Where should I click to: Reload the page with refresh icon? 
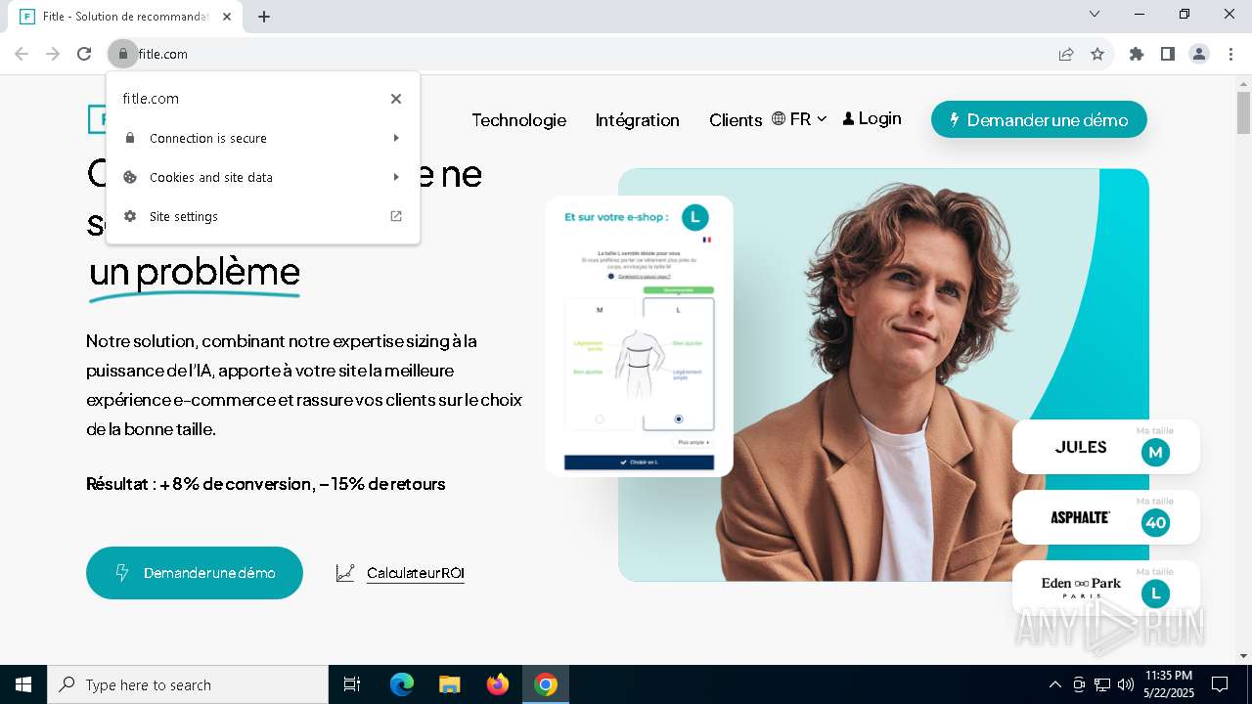(84, 54)
